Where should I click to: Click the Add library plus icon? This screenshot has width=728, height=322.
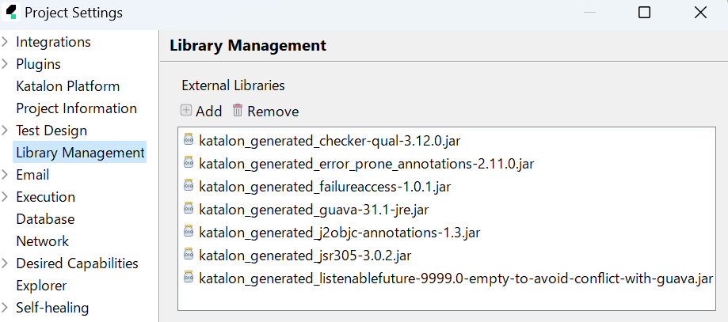[186, 111]
